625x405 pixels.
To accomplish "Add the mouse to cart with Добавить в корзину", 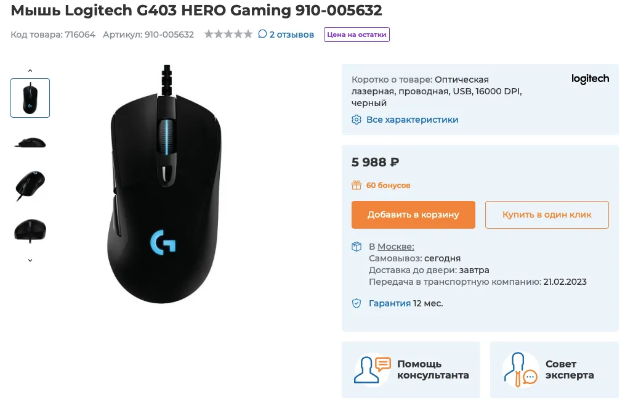I will (413, 215).
